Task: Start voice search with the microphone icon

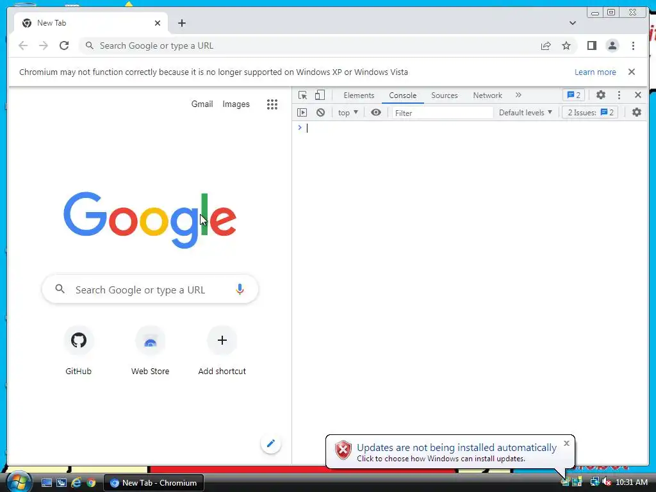Action: [240, 289]
